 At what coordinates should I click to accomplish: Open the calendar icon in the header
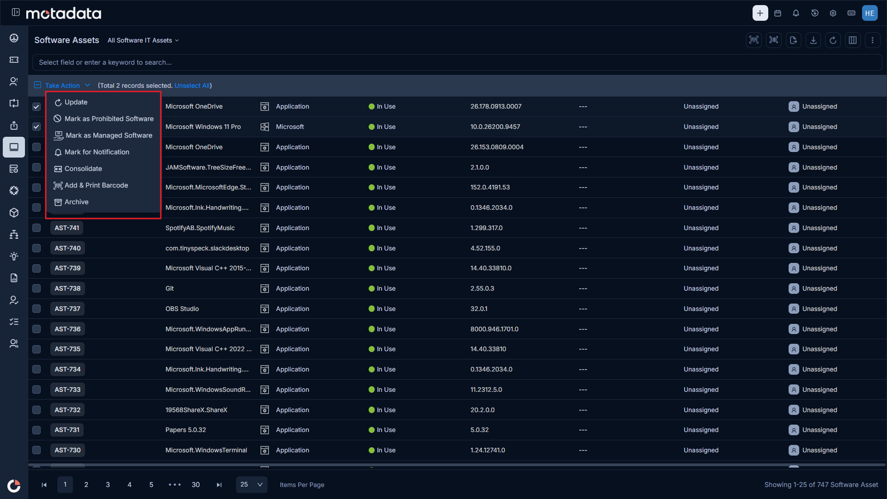[x=778, y=13]
